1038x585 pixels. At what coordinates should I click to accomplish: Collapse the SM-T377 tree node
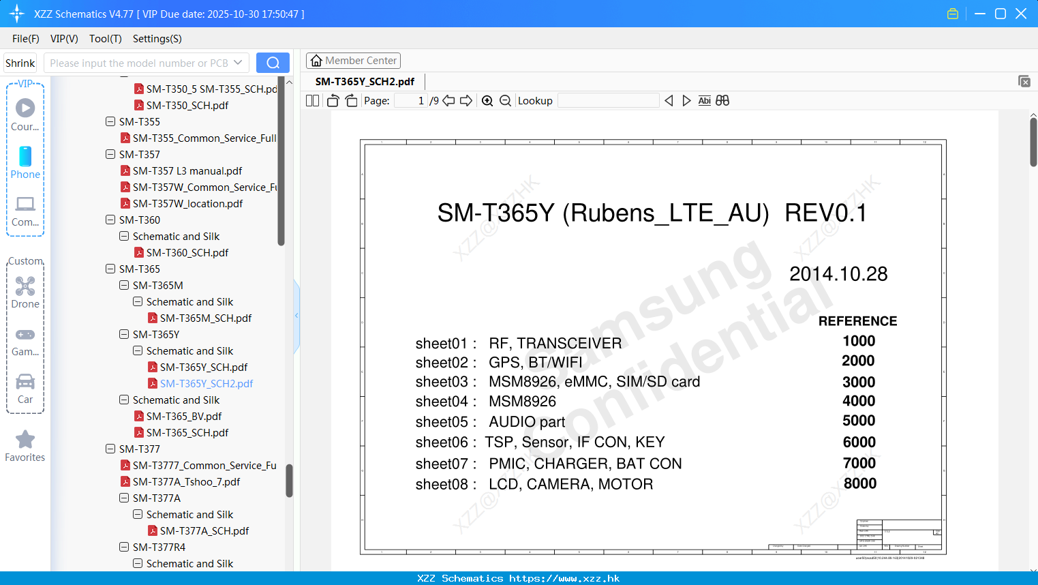pos(110,449)
